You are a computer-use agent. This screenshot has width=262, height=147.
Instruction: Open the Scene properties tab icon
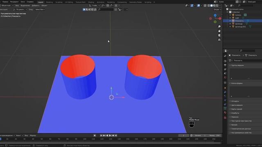(x=225, y=73)
